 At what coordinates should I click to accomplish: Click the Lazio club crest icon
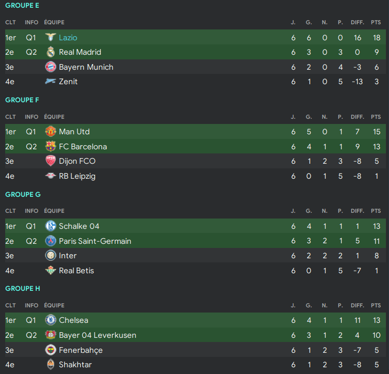click(50, 38)
